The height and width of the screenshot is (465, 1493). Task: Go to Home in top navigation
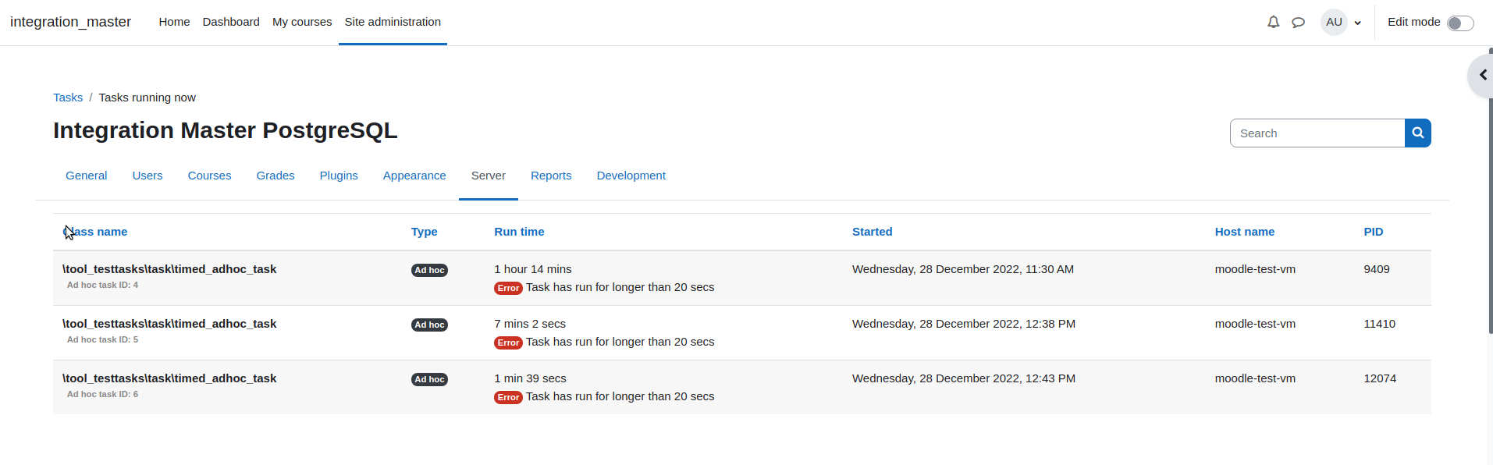(x=174, y=22)
